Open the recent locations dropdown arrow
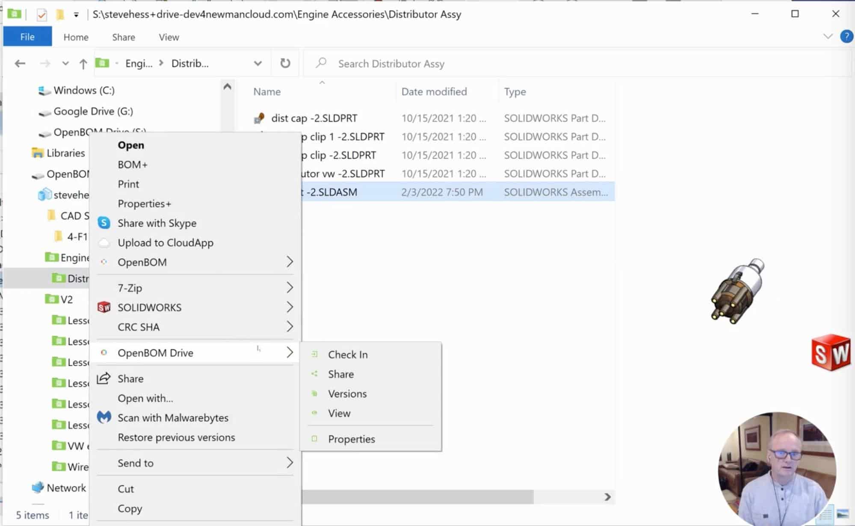The width and height of the screenshot is (855, 526). (x=65, y=63)
